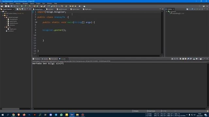Screen dimensions: 209x117
Task: Open the Javadoc tab
Action: pyautogui.click(x=45, y=59)
